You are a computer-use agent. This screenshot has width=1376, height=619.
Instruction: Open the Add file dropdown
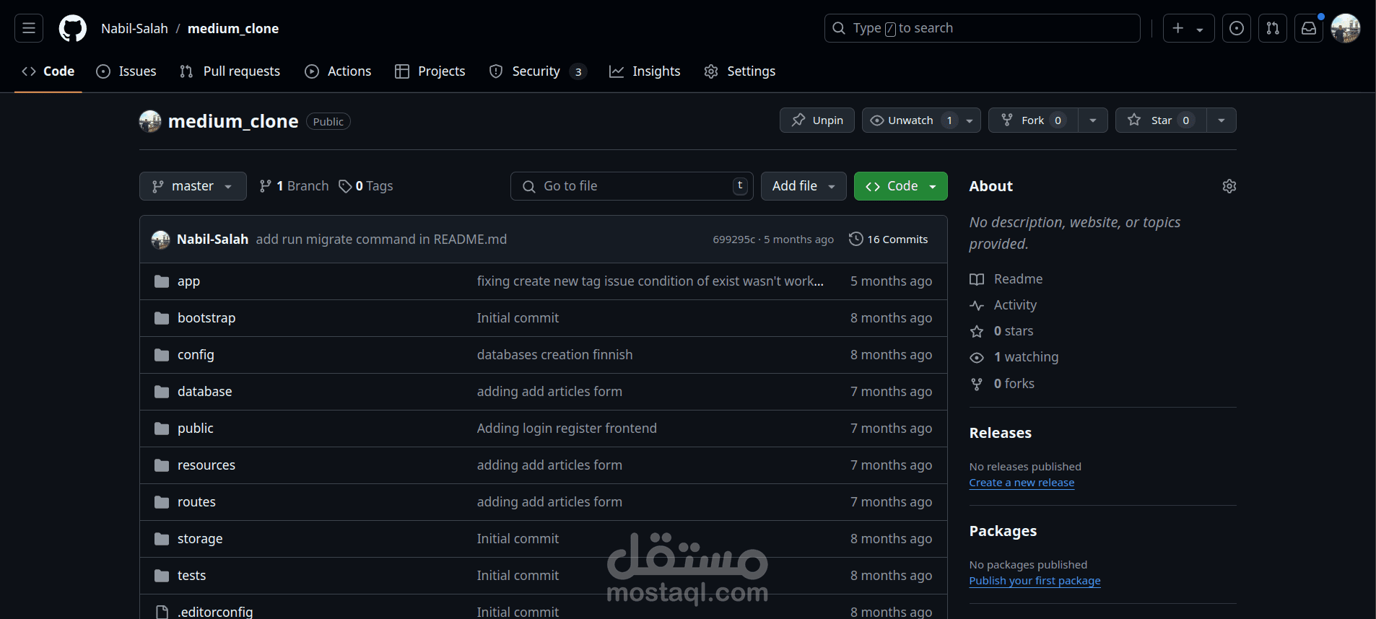click(x=804, y=186)
